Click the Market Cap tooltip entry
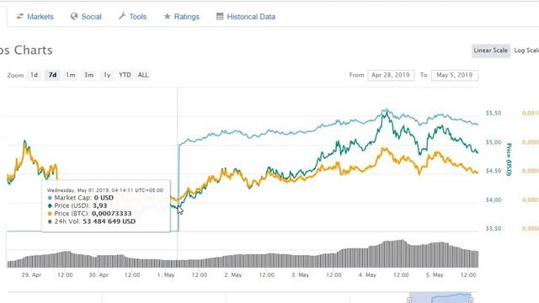 81,198
